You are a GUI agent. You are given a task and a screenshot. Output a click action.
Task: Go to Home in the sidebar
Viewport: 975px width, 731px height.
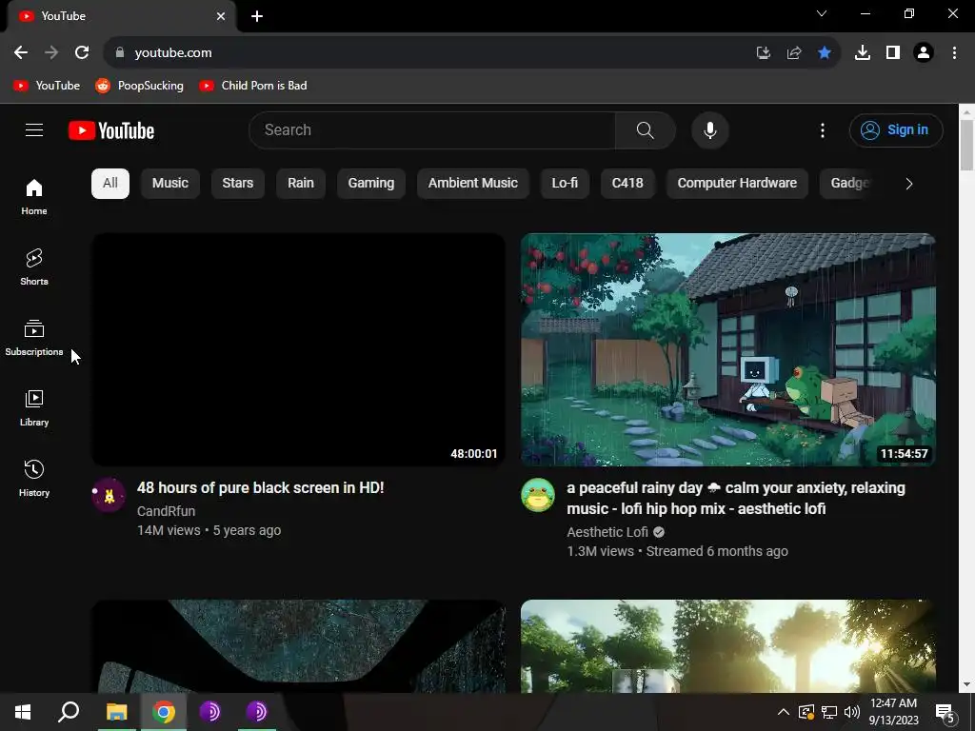34,197
